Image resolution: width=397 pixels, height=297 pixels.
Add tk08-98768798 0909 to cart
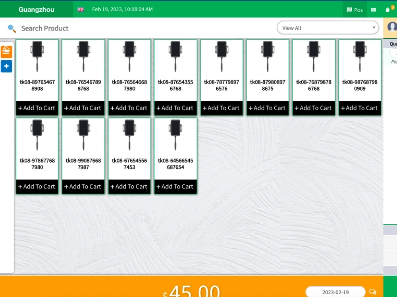360,108
